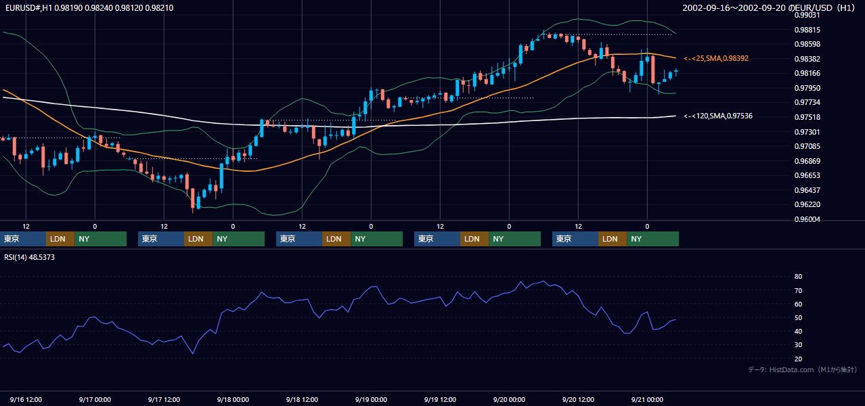Click the 9/19 00:00 time axis label
This screenshot has width=865, height=406.
coord(371,400)
